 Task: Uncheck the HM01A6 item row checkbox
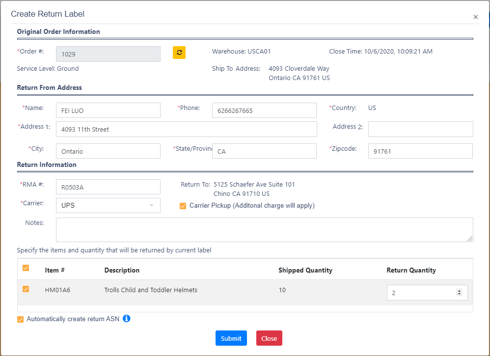pos(26,289)
